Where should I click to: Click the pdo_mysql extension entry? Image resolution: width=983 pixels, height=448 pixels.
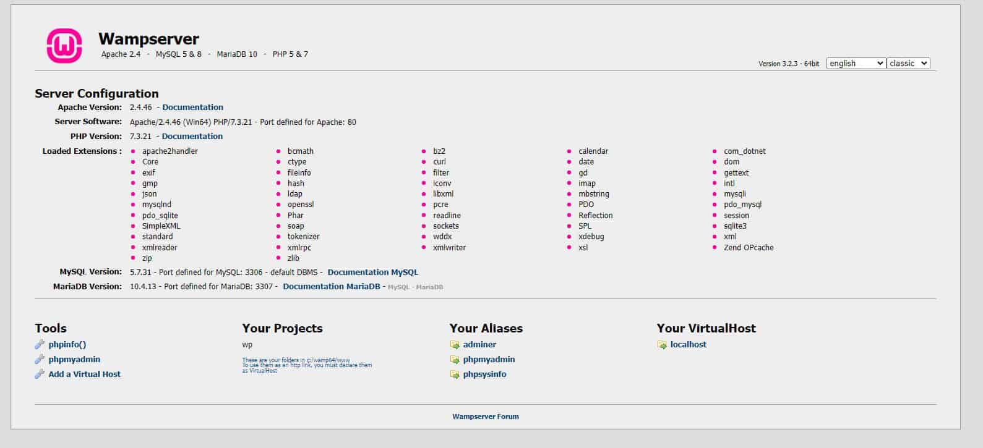click(x=742, y=205)
